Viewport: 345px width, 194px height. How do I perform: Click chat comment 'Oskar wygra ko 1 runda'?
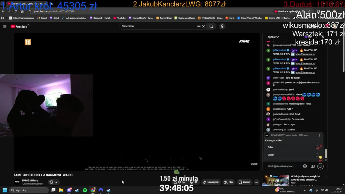300,104
